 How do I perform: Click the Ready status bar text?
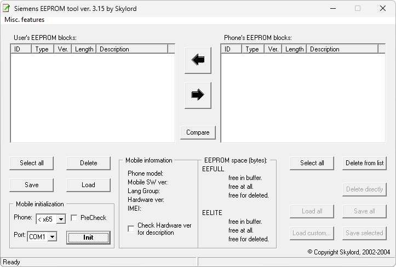click(12, 262)
